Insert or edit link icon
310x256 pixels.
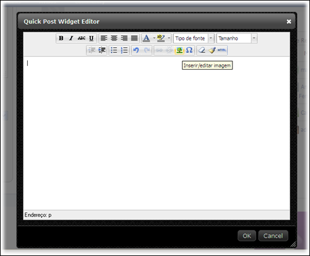point(159,50)
